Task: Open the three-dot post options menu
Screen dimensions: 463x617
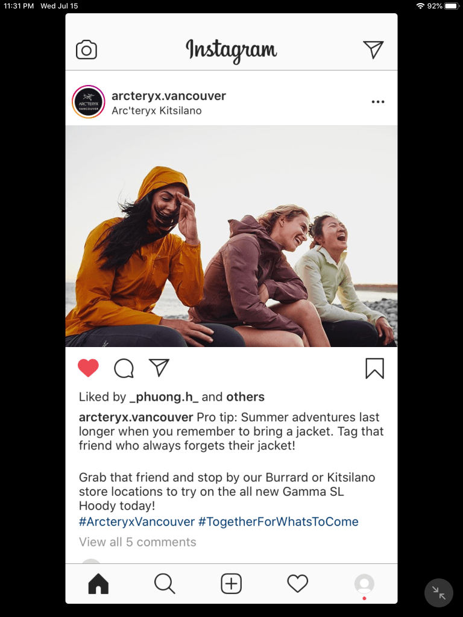Action: click(x=378, y=102)
